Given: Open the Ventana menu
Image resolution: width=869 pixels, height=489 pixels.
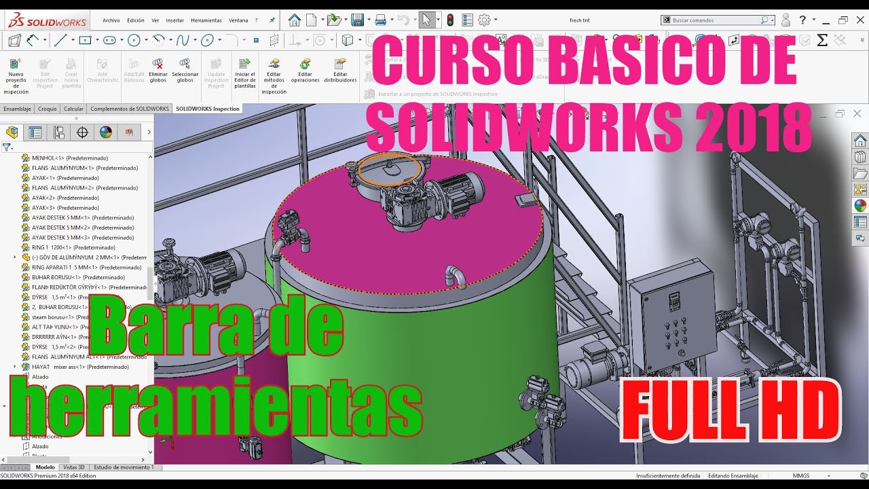Looking at the screenshot, I should 238,20.
